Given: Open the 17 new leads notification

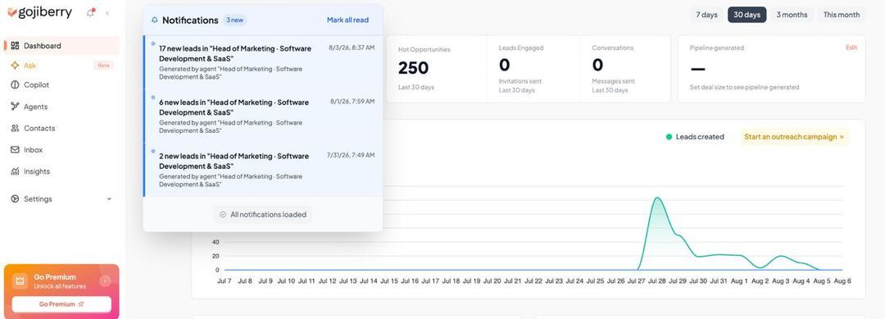Looking at the screenshot, I should click(x=263, y=62).
